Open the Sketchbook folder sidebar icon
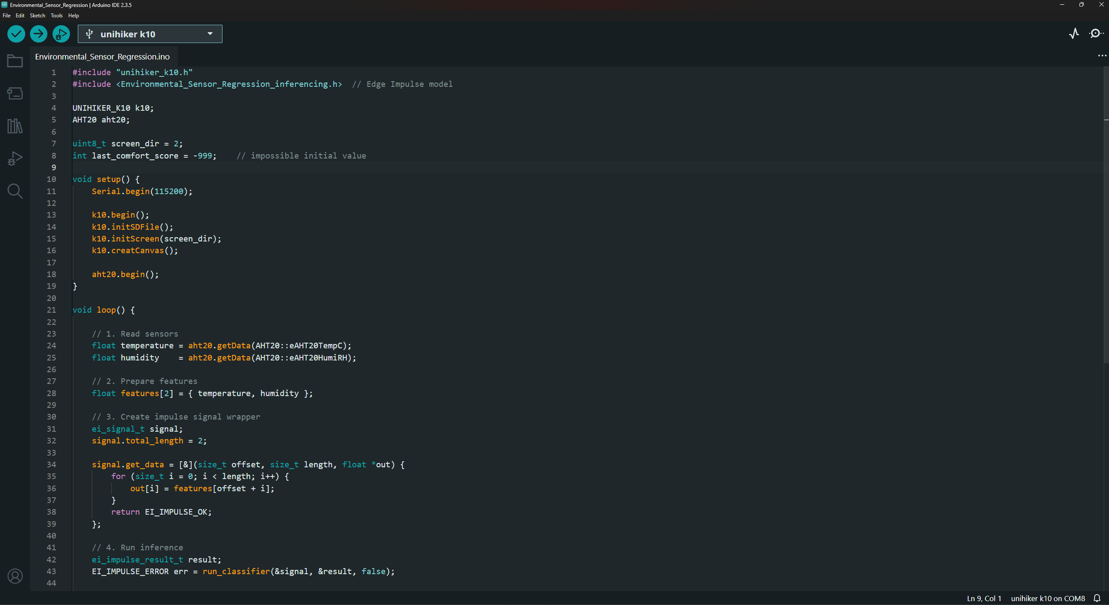 (x=15, y=61)
